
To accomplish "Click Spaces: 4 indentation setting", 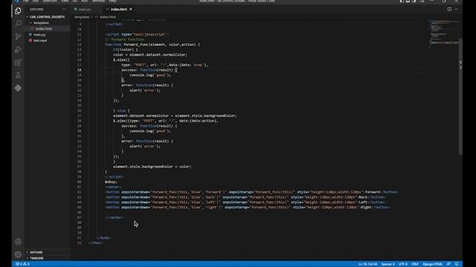I will 387,264.
